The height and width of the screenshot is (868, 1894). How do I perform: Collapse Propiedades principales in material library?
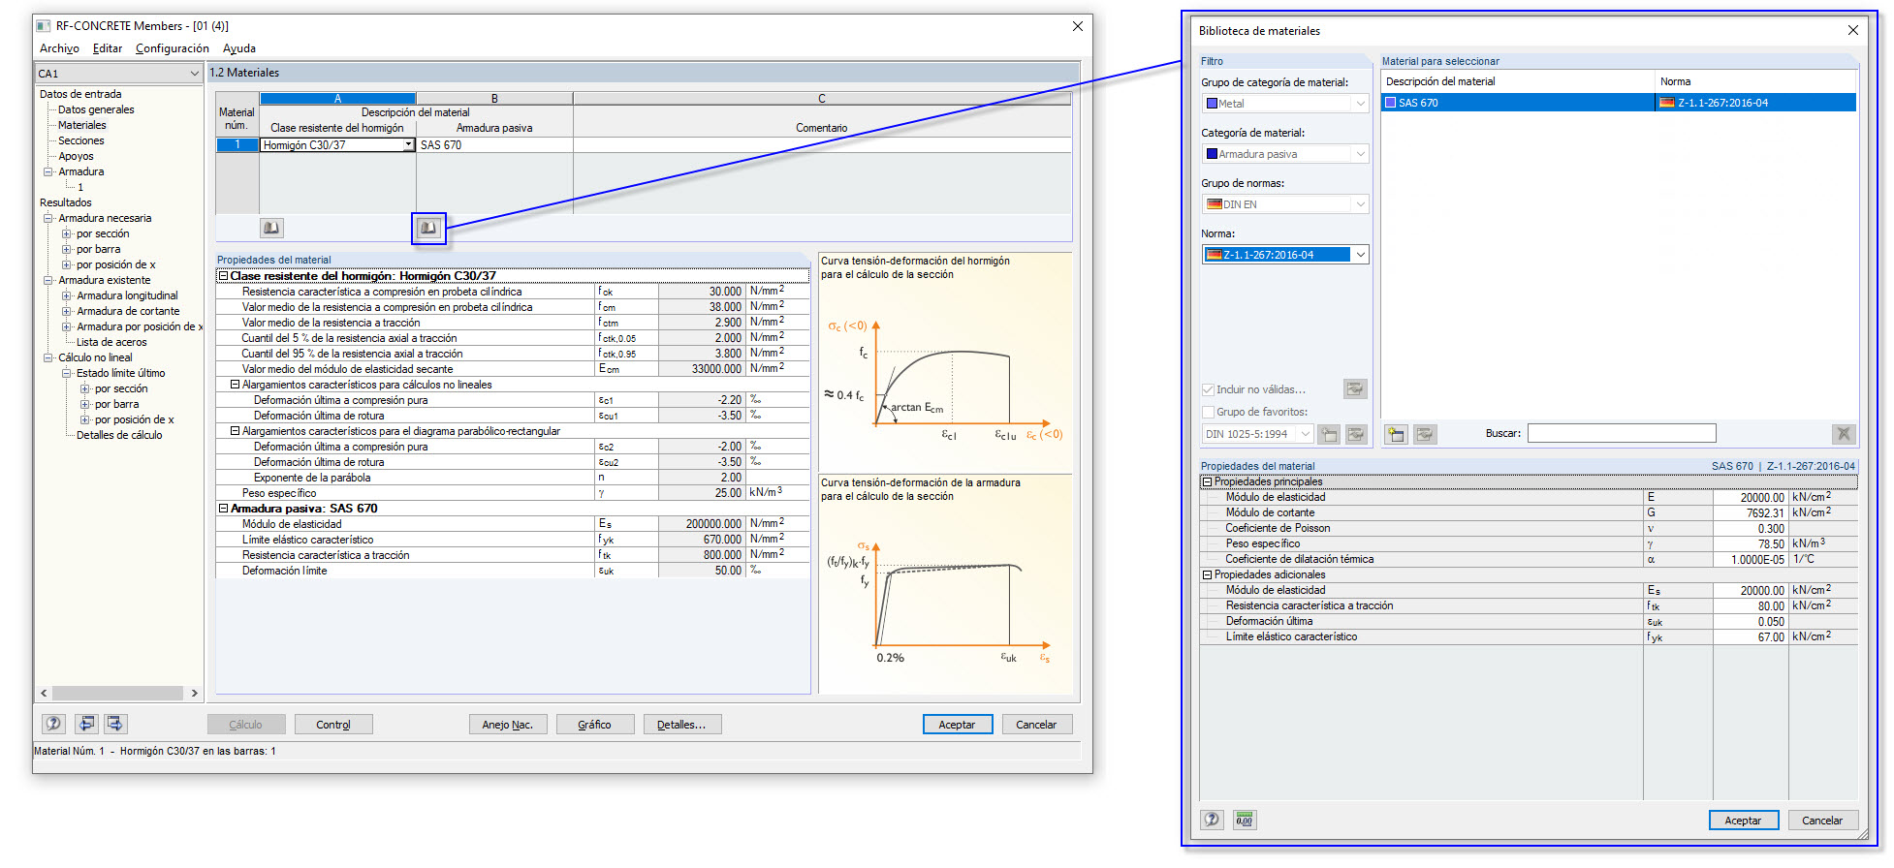pyautogui.click(x=1207, y=481)
